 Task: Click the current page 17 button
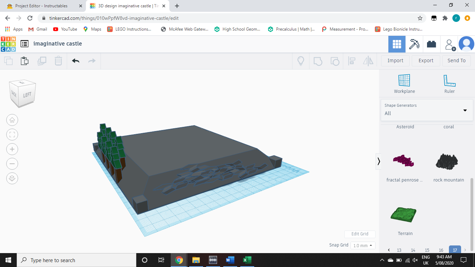point(455,250)
